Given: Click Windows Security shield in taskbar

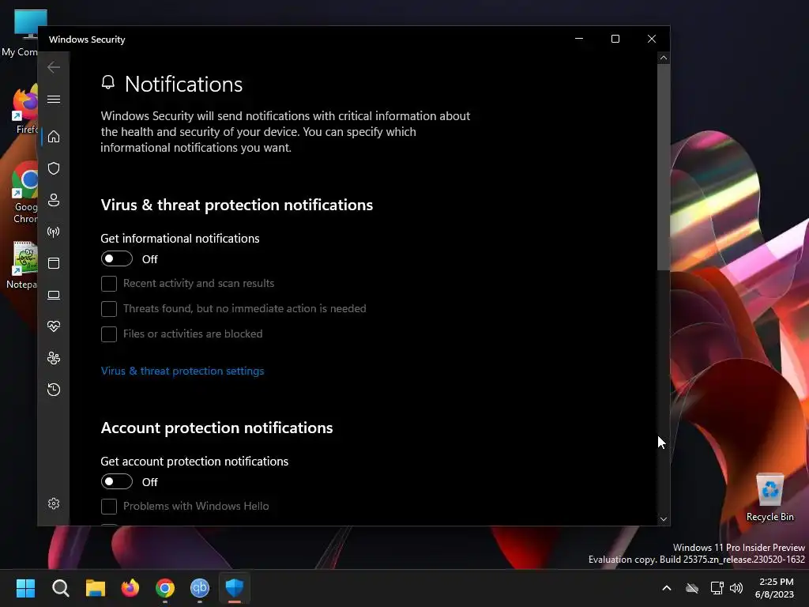Looking at the screenshot, I should click(x=234, y=588).
